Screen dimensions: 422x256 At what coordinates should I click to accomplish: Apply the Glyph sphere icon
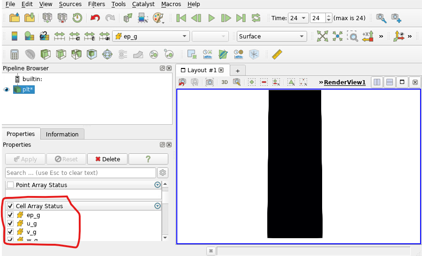(107, 54)
